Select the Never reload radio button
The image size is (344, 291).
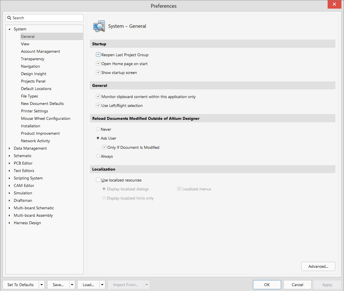point(98,129)
